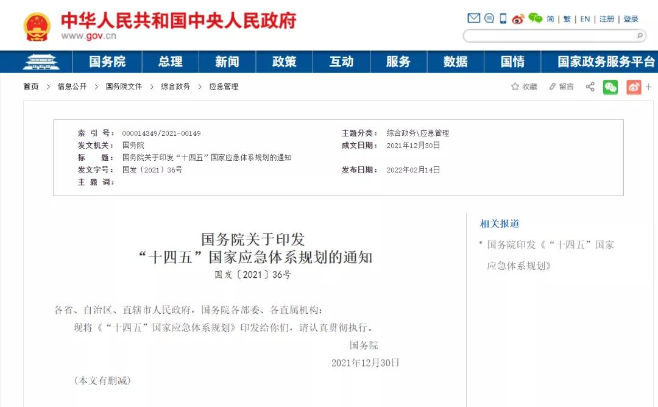Click the 登录 login link
This screenshot has height=407, width=658.
631,19
